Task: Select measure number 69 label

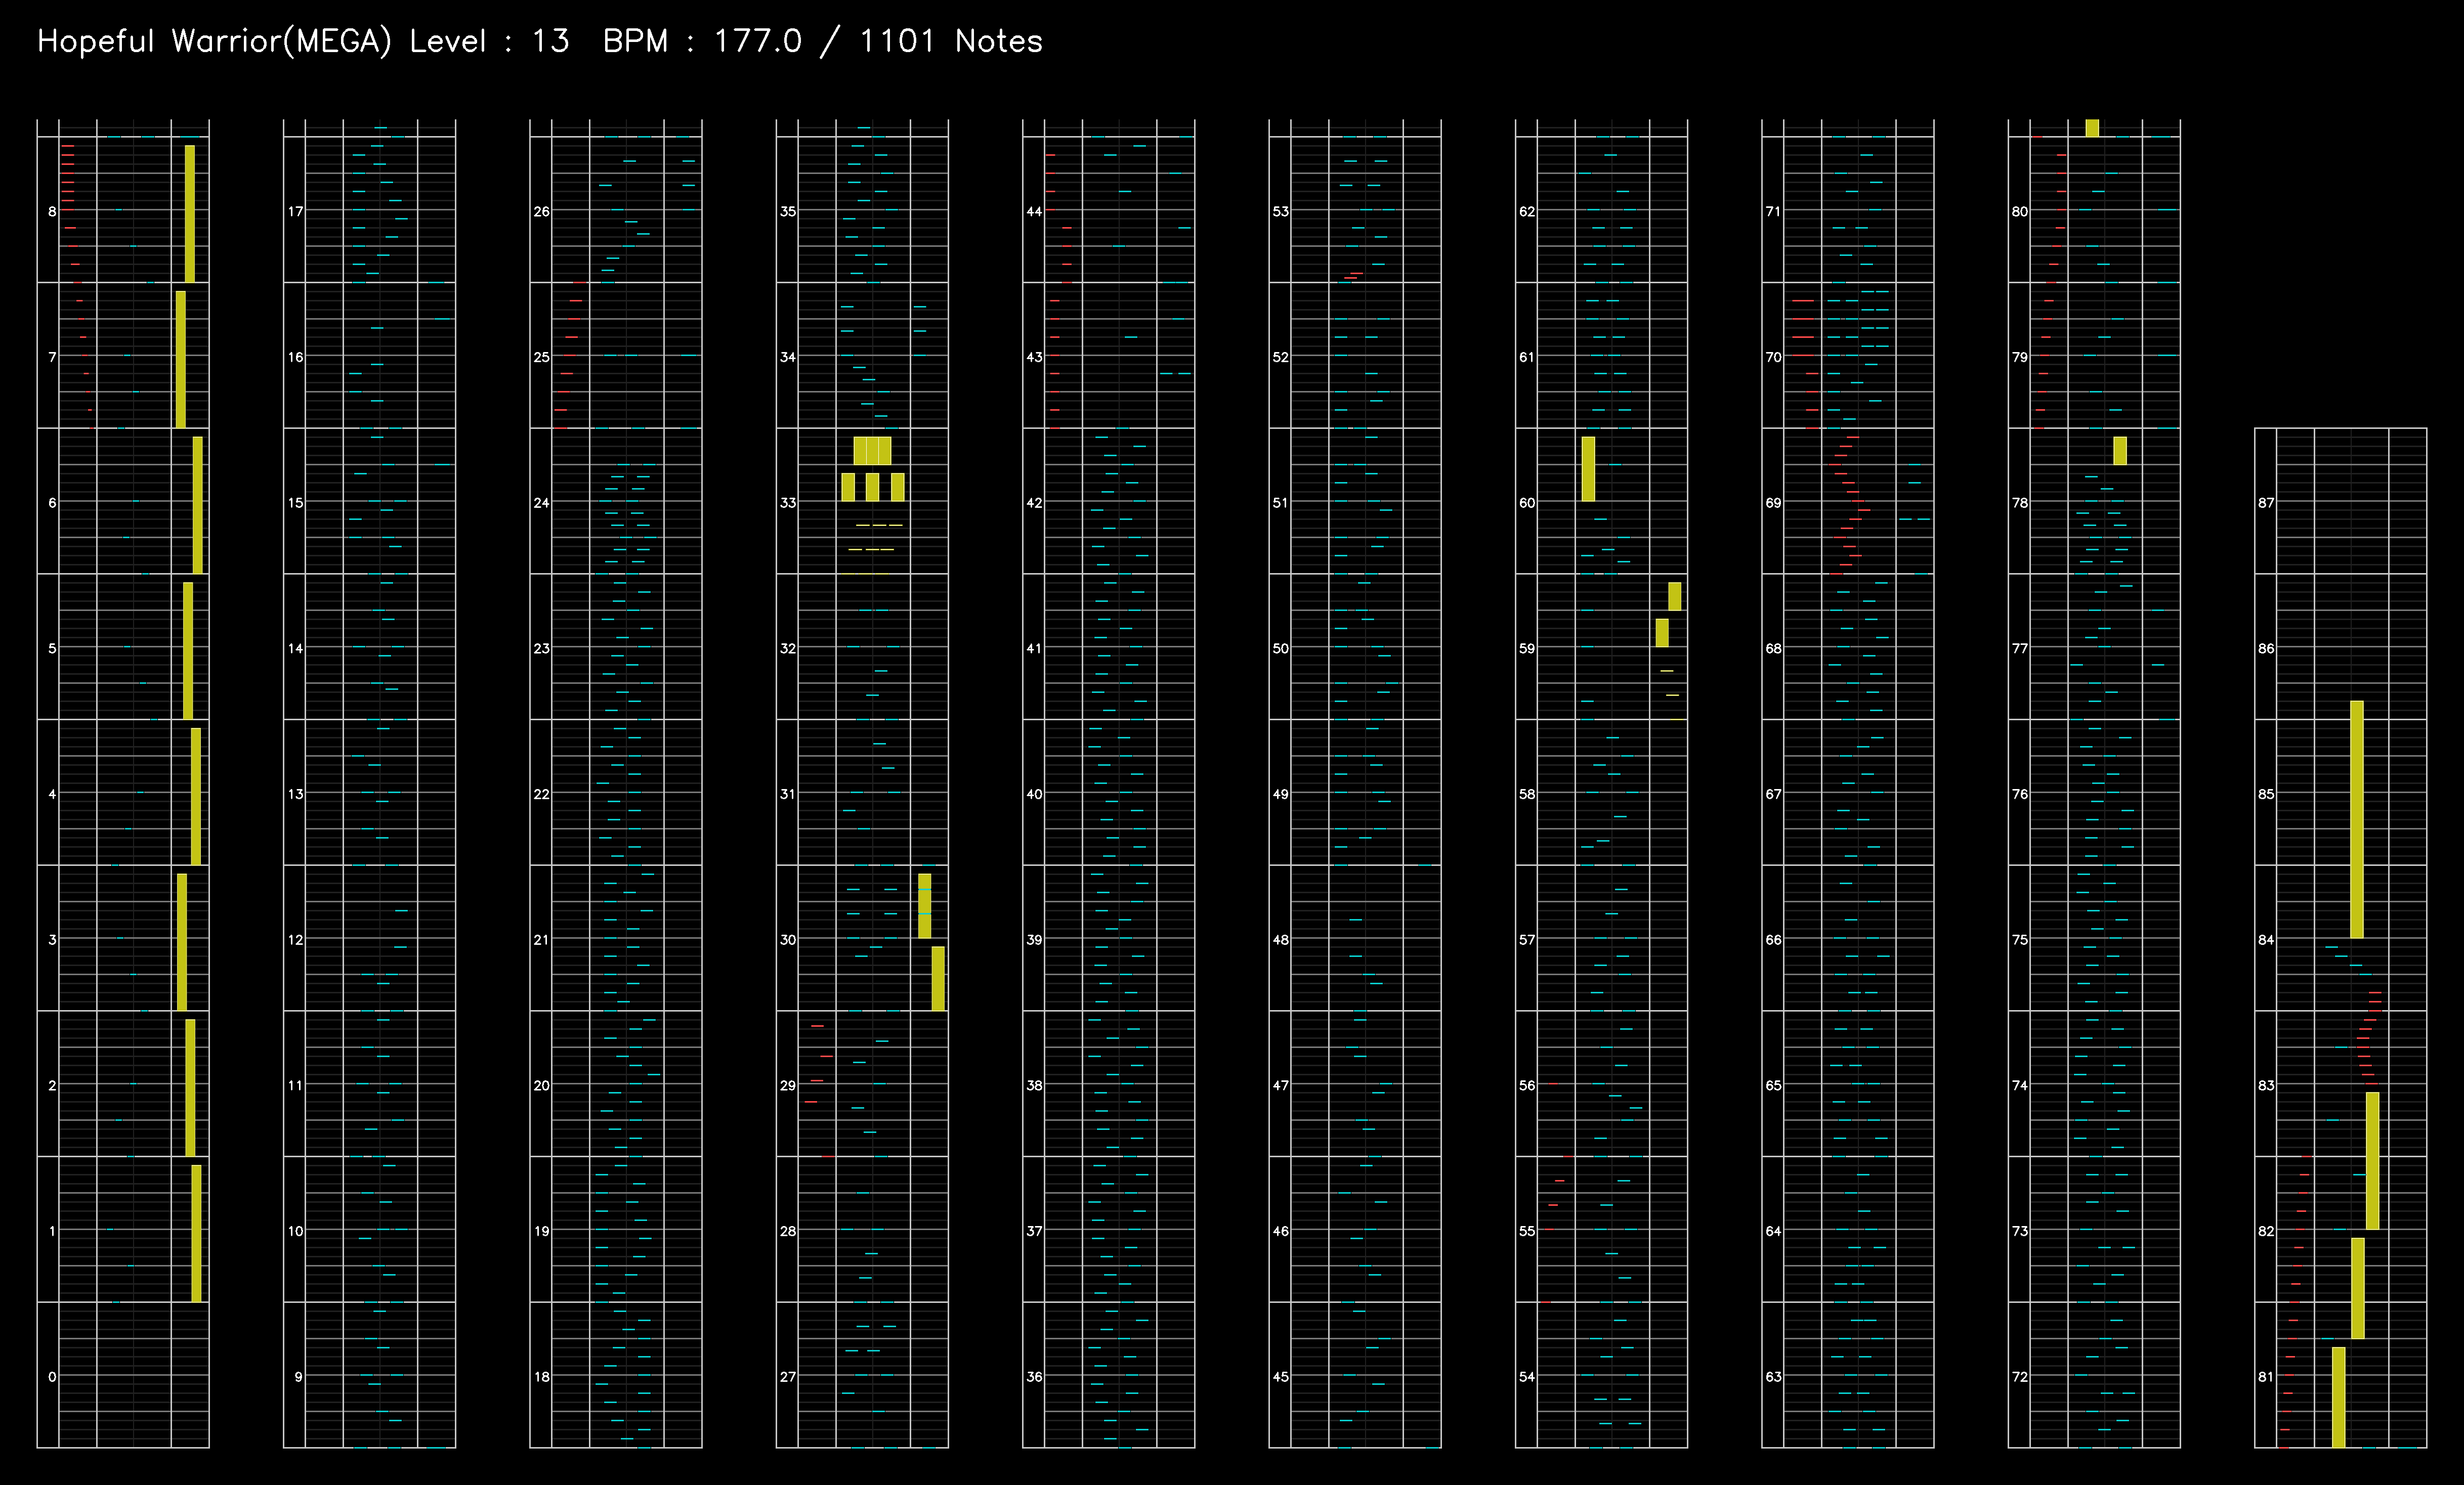Action: coord(1774,503)
